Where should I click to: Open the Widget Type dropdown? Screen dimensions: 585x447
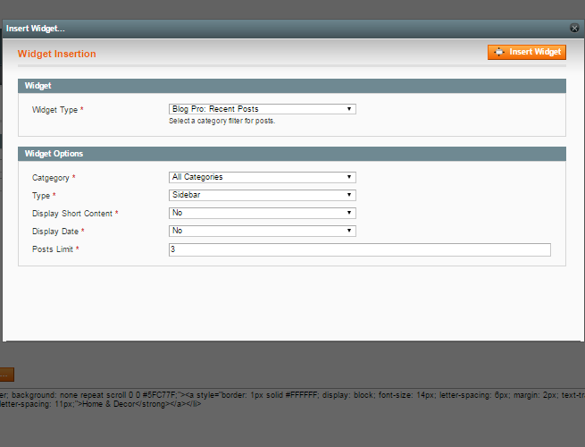262,109
